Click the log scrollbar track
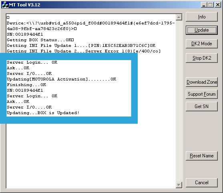This screenshot has height=193, width=223. (179, 101)
